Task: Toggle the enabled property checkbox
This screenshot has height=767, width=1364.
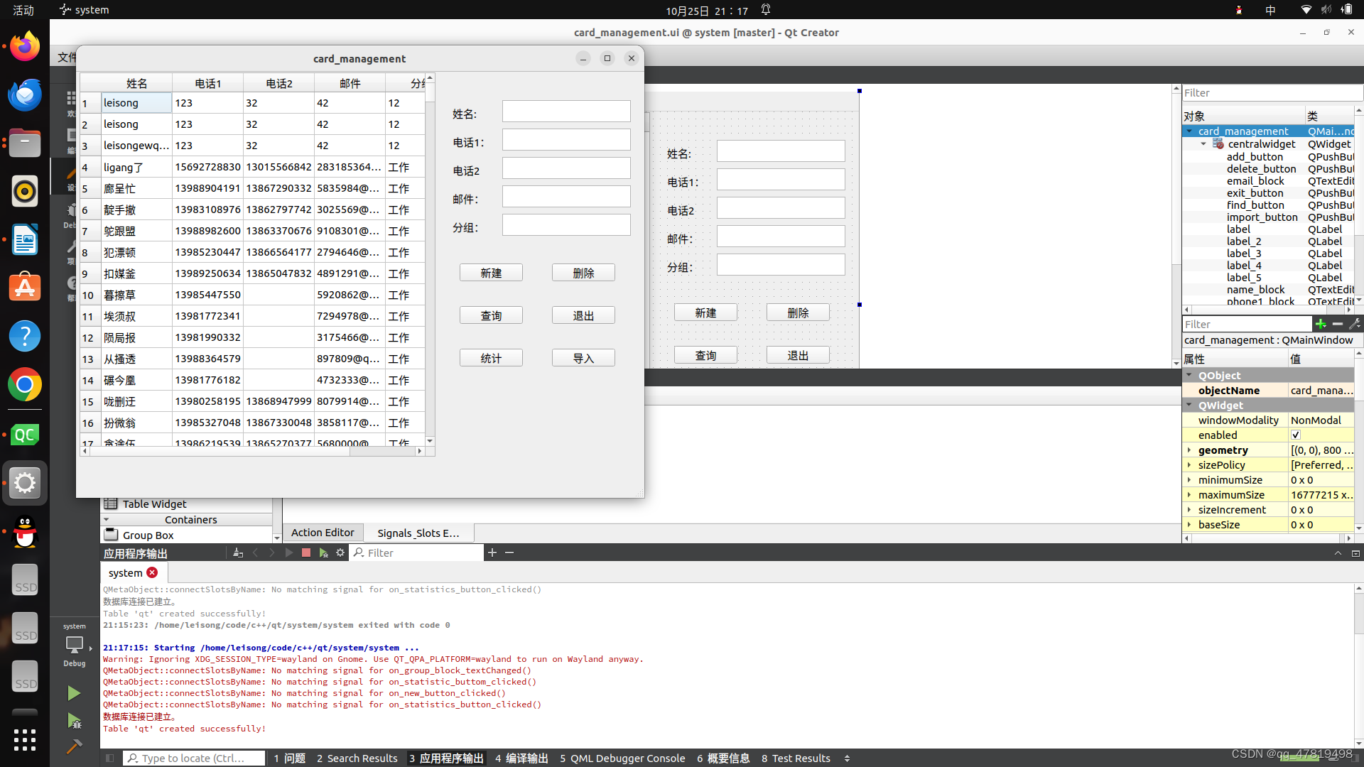Action: pos(1296,435)
